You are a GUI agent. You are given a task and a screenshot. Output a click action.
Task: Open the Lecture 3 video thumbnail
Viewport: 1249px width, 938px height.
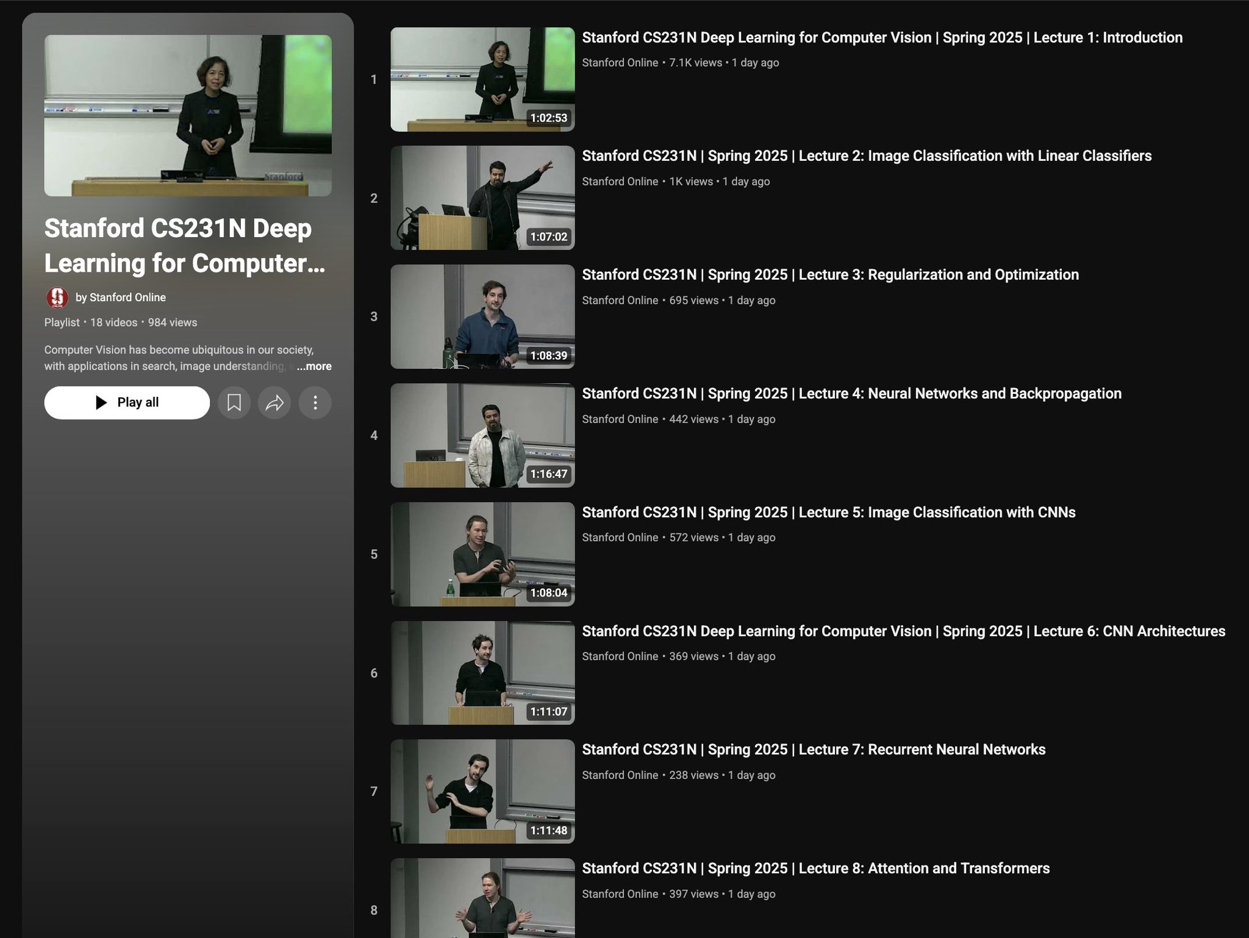(x=482, y=316)
